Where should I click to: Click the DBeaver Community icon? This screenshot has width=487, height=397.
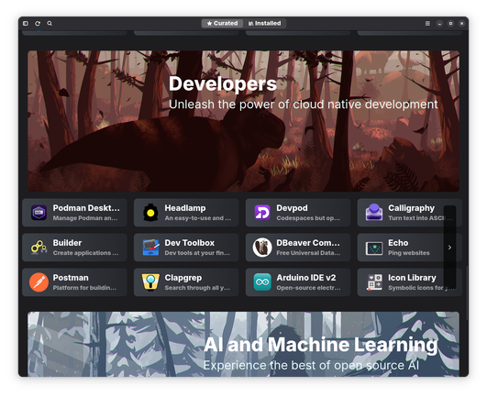[262, 248]
